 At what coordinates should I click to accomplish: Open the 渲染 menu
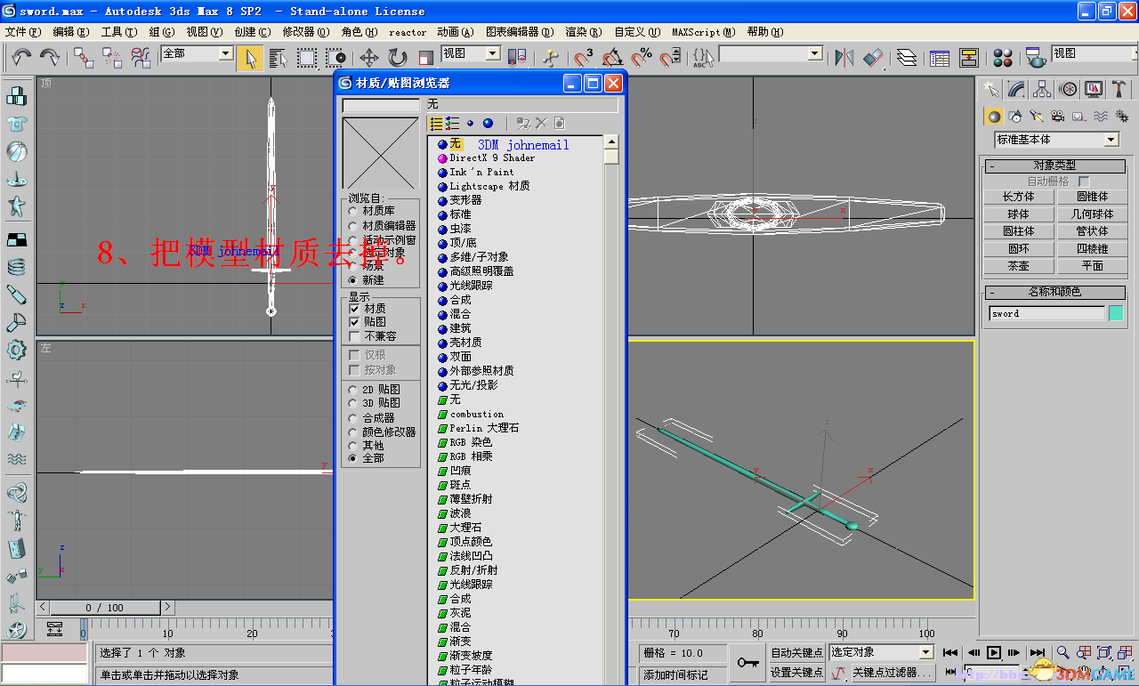[584, 31]
